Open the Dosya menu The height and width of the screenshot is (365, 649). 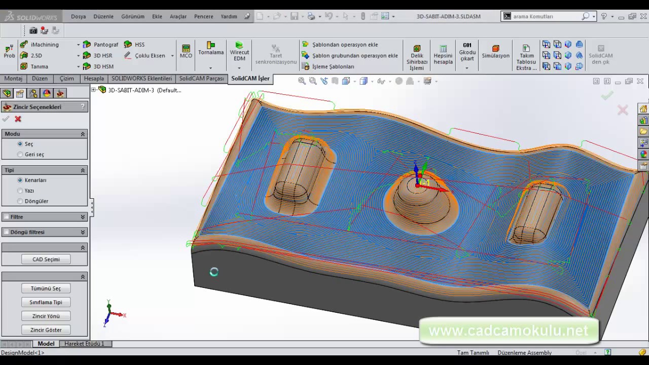[x=79, y=16]
